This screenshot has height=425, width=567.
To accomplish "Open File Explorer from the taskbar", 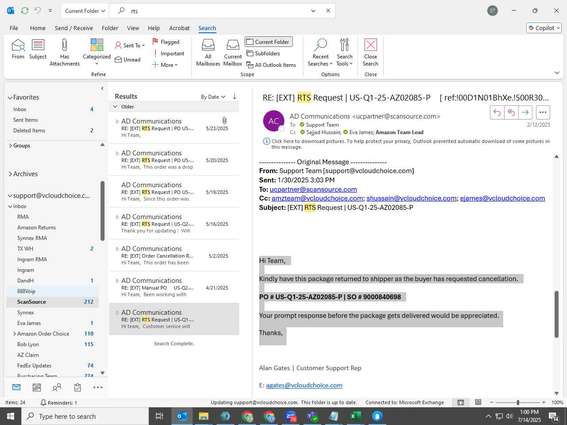I will click(203, 416).
